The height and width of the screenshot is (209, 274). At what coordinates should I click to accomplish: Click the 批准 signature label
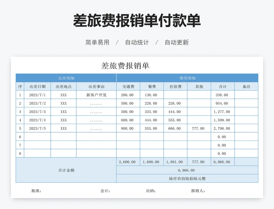(36, 191)
